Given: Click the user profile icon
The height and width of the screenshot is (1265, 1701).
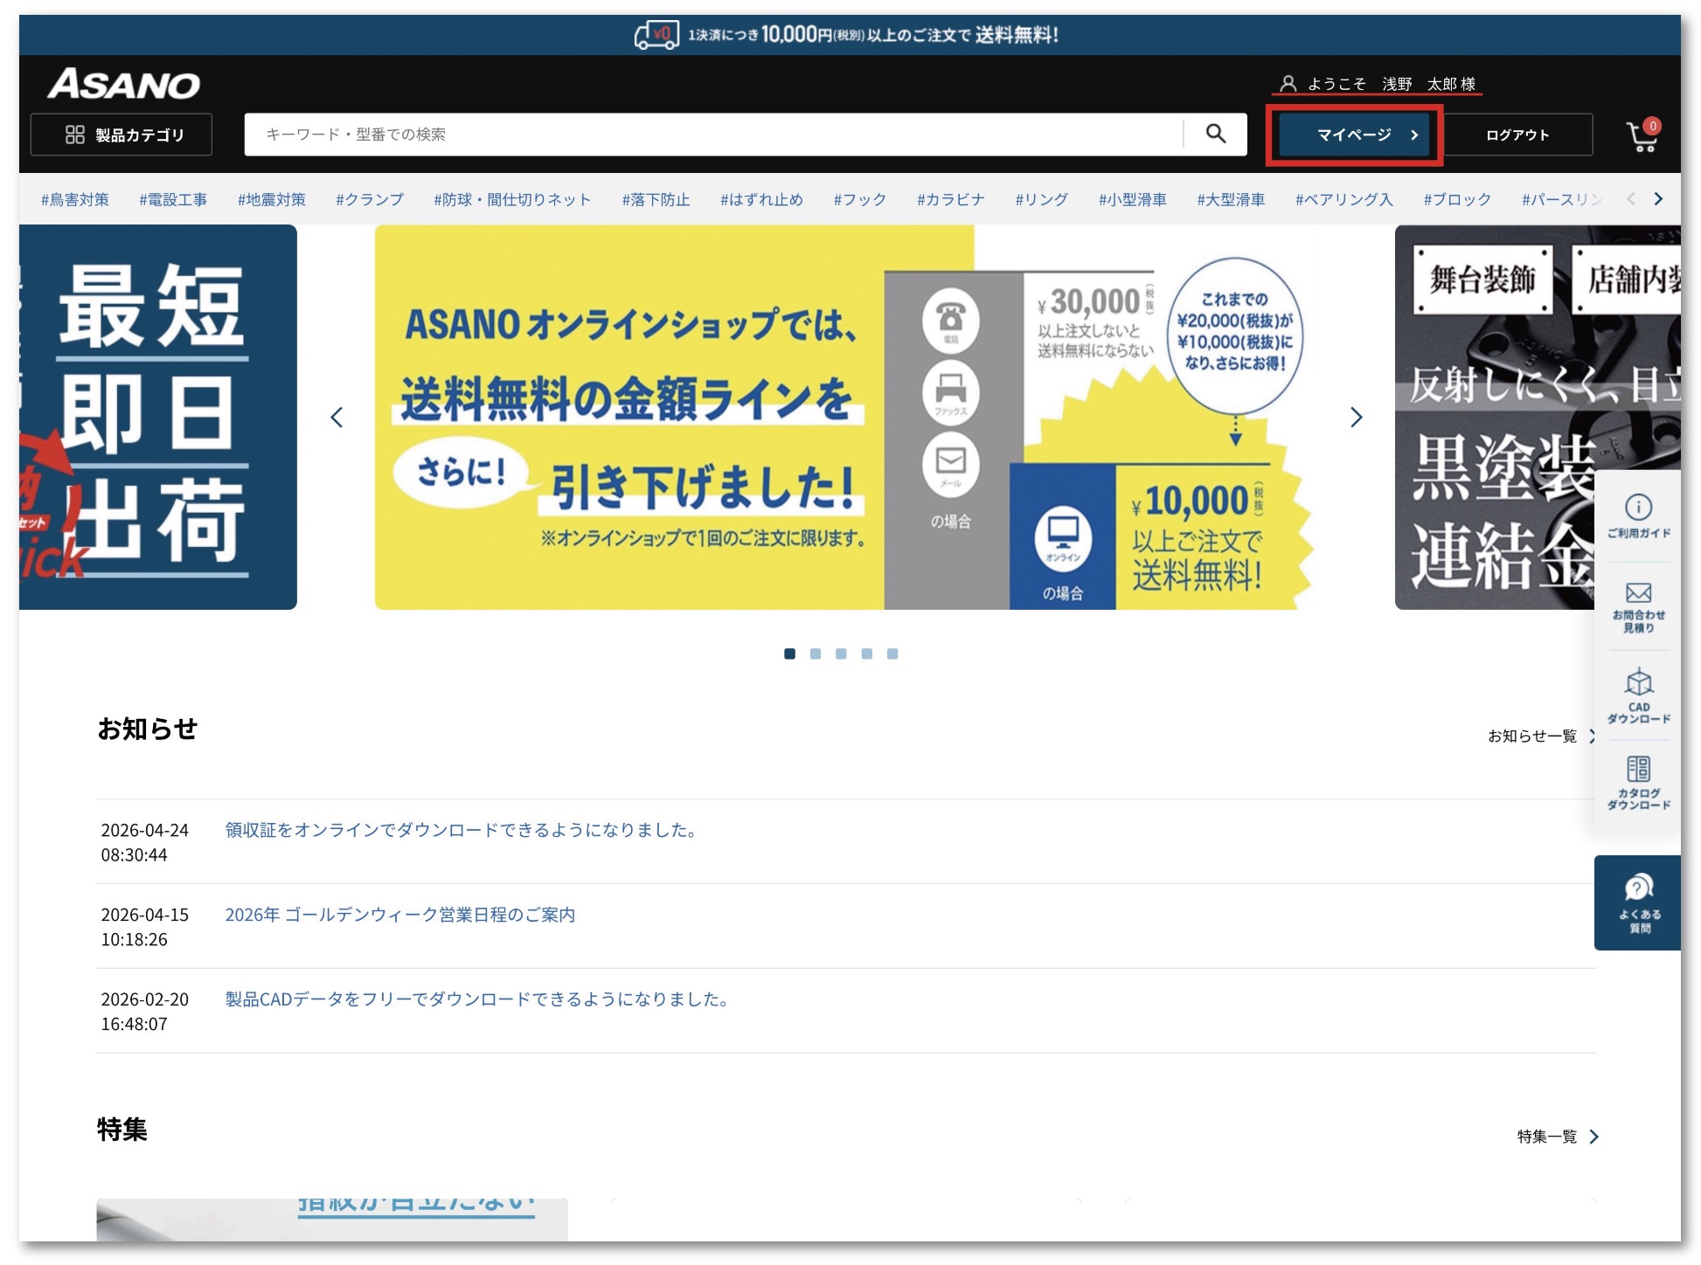Looking at the screenshot, I should (x=1288, y=84).
